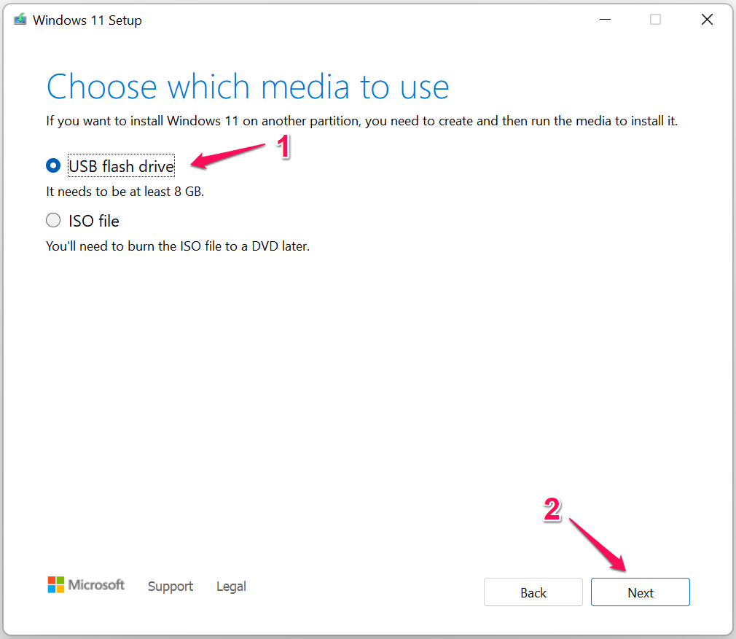Click the heading Choose which media to use
The height and width of the screenshot is (639, 736).
(x=247, y=87)
